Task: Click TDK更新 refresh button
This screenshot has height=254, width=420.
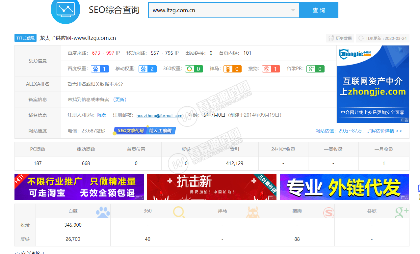Action: click(x=382, y=38)
